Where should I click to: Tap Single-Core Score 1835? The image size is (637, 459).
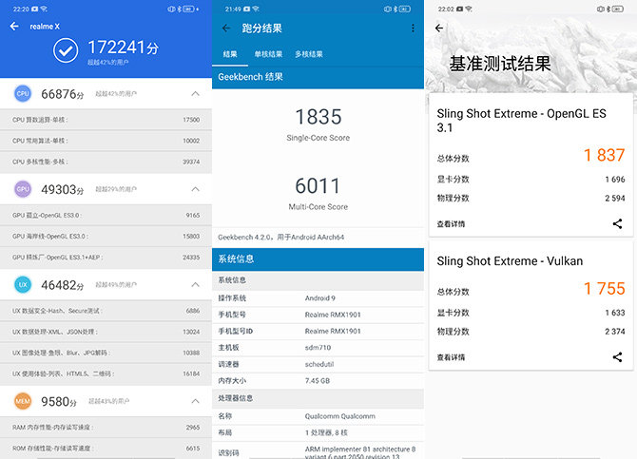[x=318, y=124]
